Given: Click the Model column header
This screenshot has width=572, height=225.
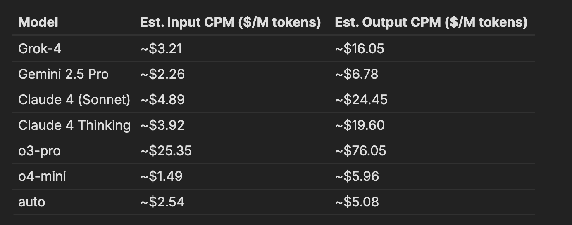Looking at the screenshot, I should (x=38, y=22).
